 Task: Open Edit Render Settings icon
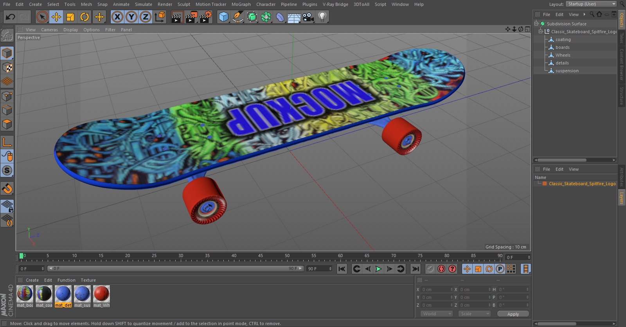click(x=206, y=17)
